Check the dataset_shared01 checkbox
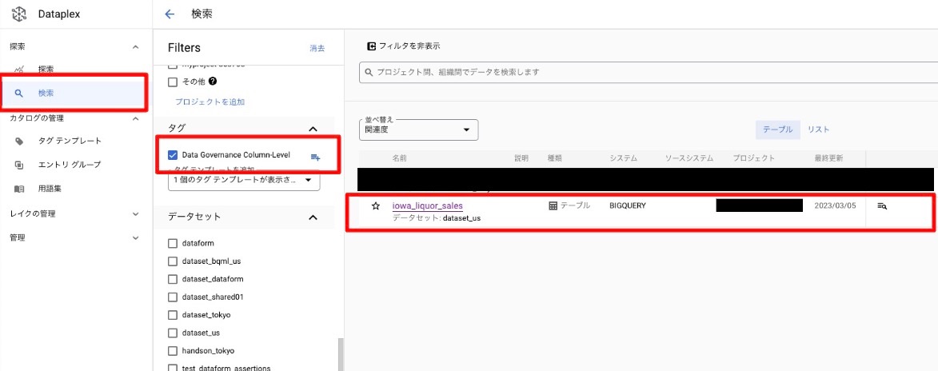 click(x=173, y=297)
